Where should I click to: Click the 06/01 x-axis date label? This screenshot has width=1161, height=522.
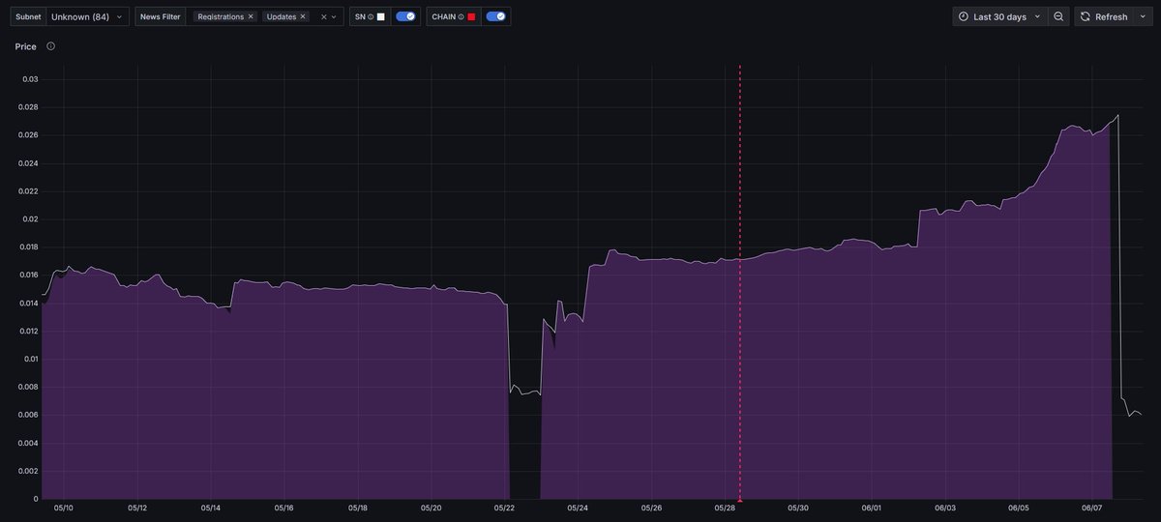pos(872,507)
